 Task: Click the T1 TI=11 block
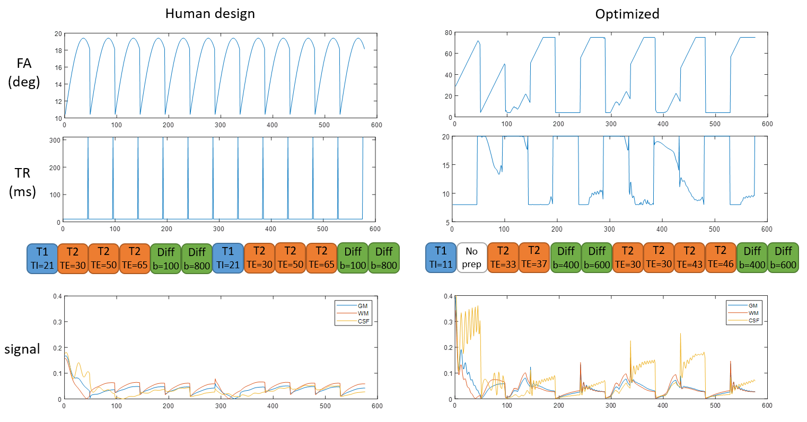441,258
